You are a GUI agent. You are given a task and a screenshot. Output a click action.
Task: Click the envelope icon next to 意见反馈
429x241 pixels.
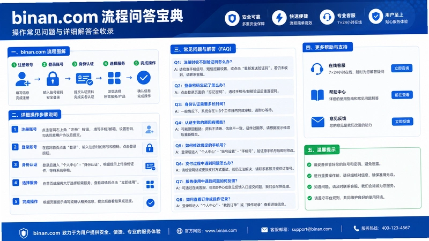(x=318, y=122)
